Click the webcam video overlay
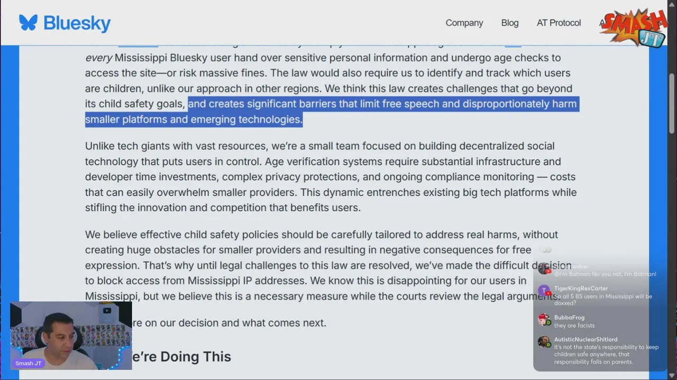The height and width of the screenshot is (380, 677). pyautogui.click(x=71, y=335)
